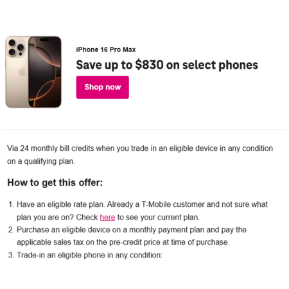Click the 'Save up to $830 on select phones' headline
This screenshot has height=289, width=289.
coord(167,65)
